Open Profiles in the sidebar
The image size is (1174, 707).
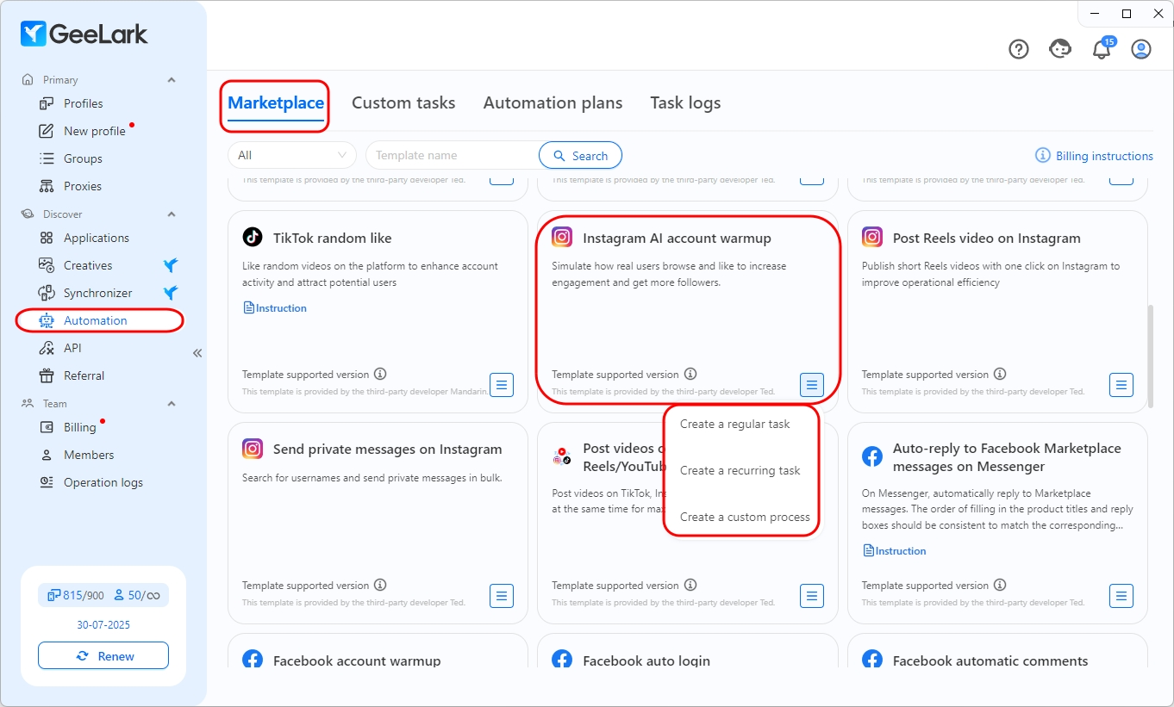coord(83,103)
